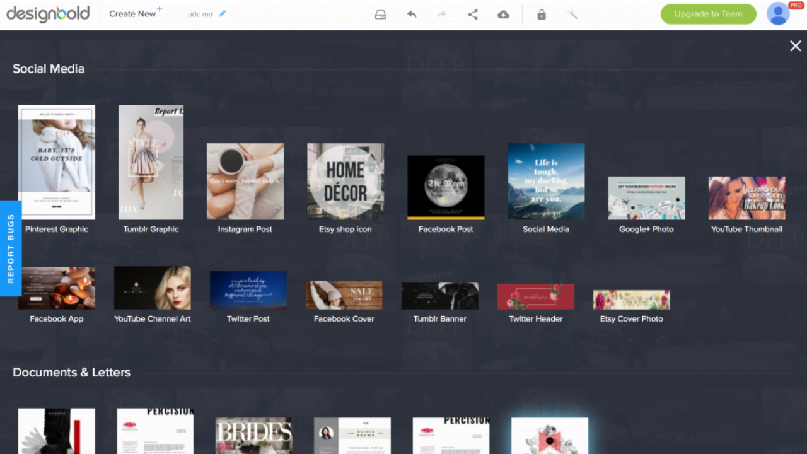Click the 'Tumblr Banner' label
807x454 pixels.
tap(440, 318)
